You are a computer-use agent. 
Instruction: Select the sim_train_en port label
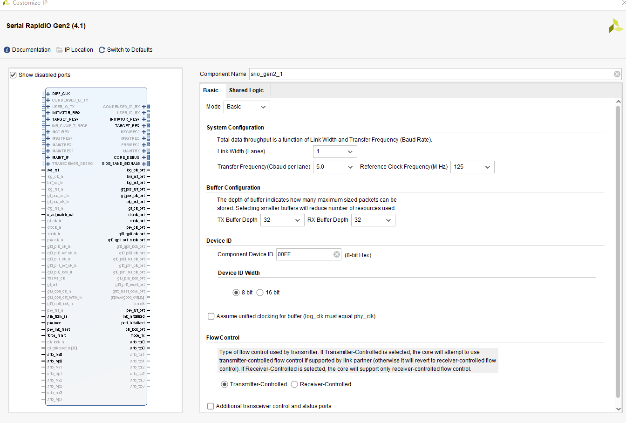(x=57, y=317)
